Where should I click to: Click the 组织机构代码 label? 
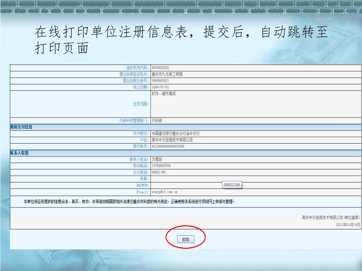(x=138, y=68)
